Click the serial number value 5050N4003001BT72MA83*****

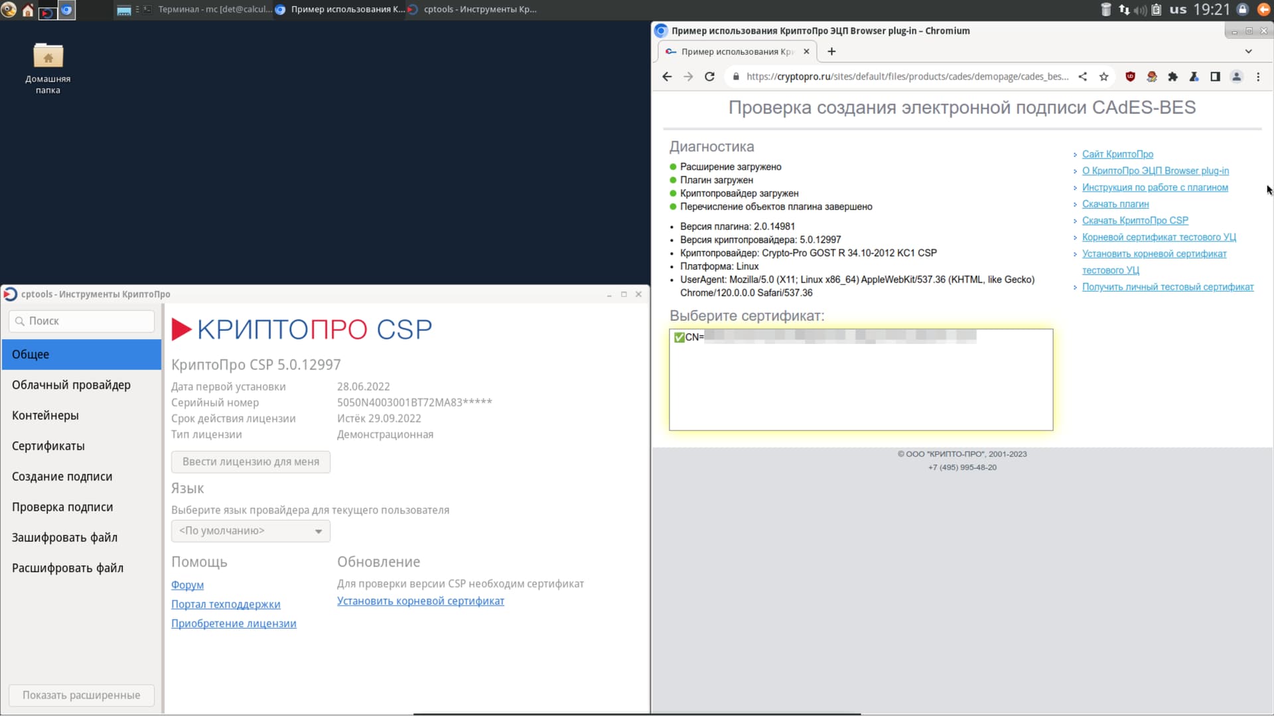[x=414, y=402]
